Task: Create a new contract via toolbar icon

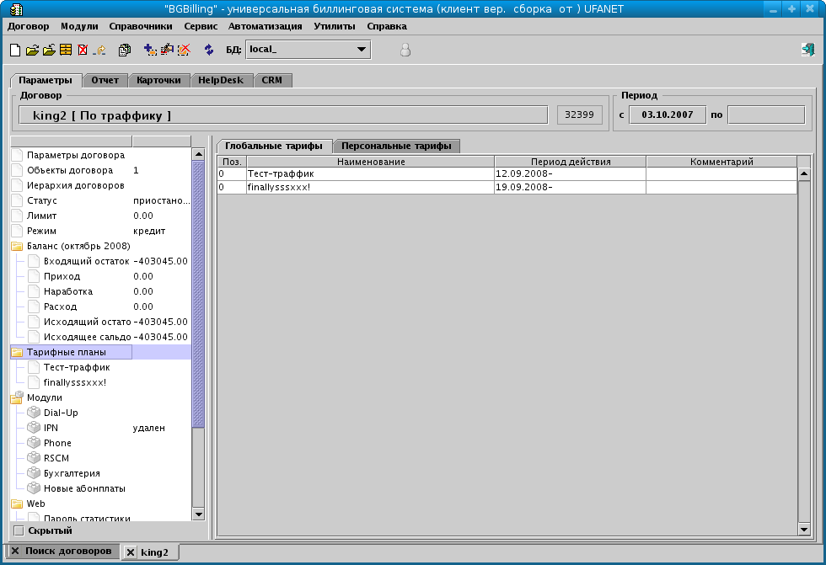Action: (x=14, y=50)
